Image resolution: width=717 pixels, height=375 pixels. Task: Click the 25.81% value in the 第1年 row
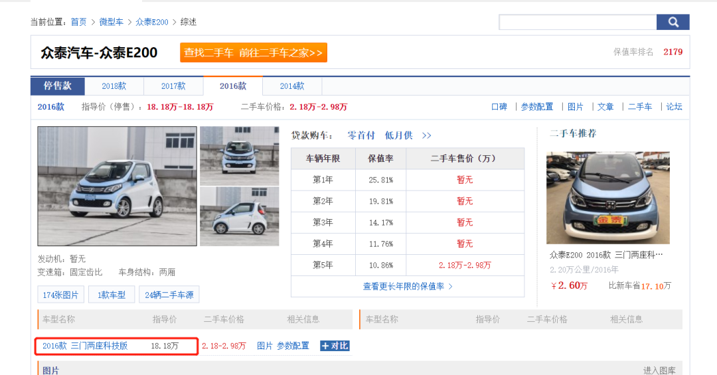click(x=381, y=180)
